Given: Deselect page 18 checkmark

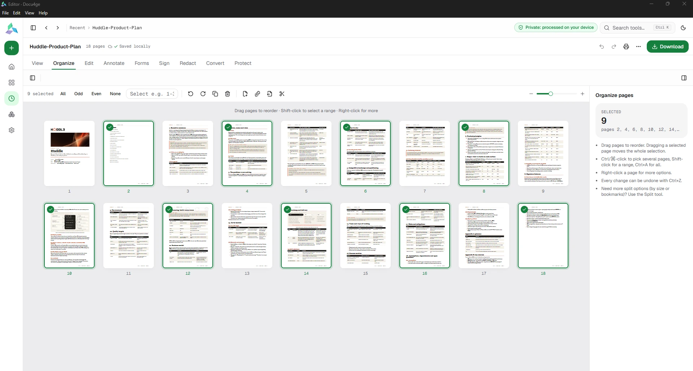Looking at the screenshot, I should click(524, 209).
